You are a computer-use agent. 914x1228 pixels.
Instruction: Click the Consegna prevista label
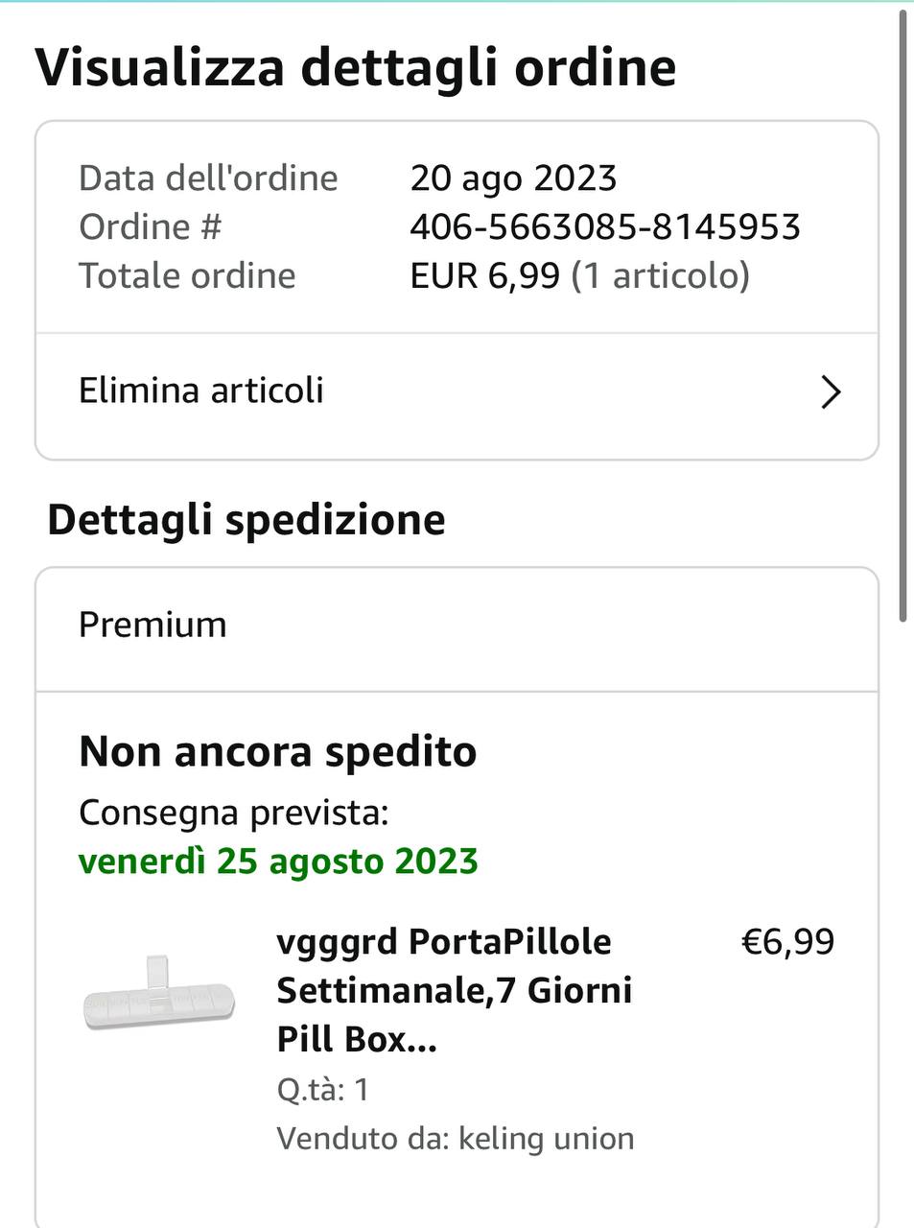(x=233, y=813)
